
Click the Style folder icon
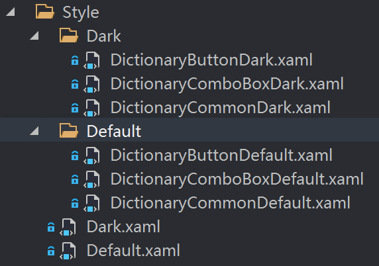pyautogui.click(x=44, y=12)
